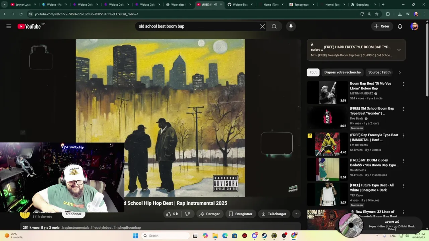Open 'MF DOOM x Joey Bada$$' video title

click(374, 163)
